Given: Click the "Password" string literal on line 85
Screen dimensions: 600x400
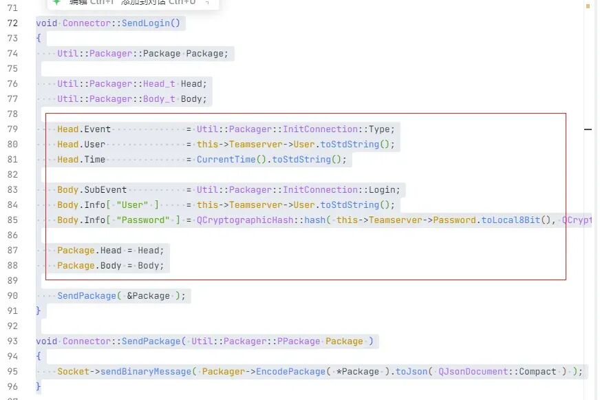Looking at the screenshot, I should pos(143,220).
